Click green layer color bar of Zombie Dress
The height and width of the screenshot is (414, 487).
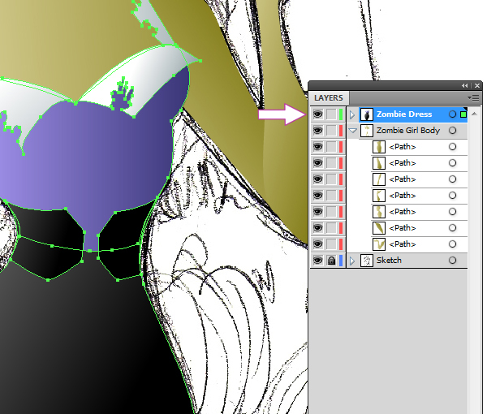pyautogui.click(x=341, y=114)
